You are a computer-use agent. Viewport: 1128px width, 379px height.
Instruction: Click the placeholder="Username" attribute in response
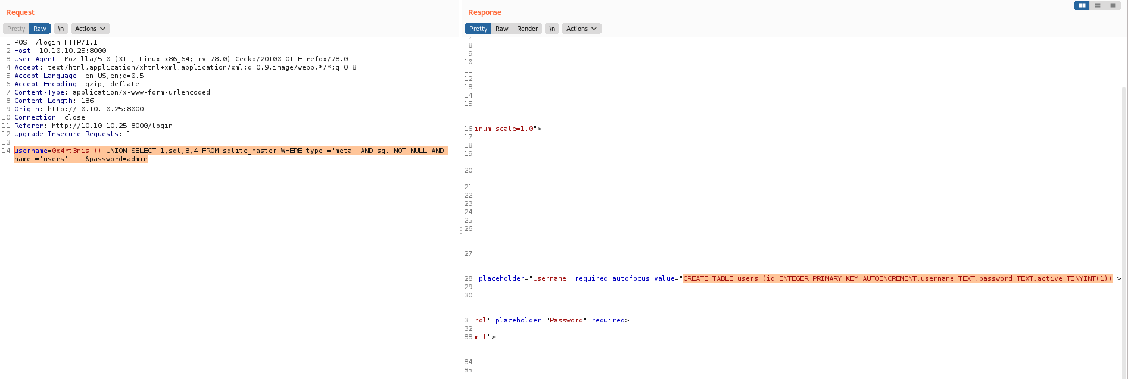(x=524, y=278)
